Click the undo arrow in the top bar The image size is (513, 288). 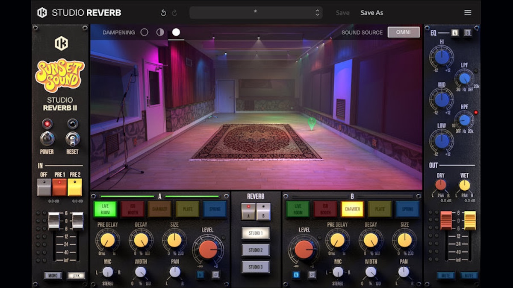[163, 13]
